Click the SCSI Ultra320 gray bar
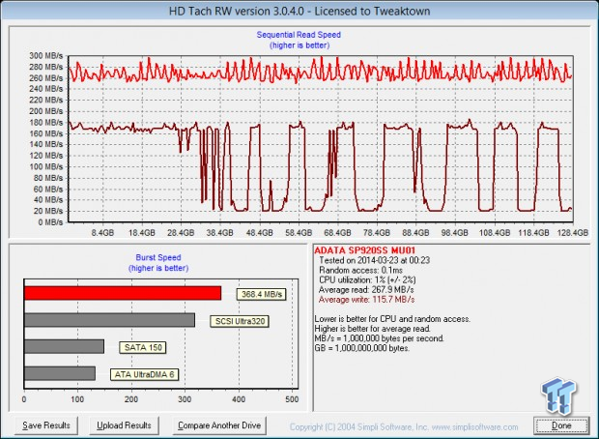This screenshot has height=439, width=599. click(x=109, y=320)
